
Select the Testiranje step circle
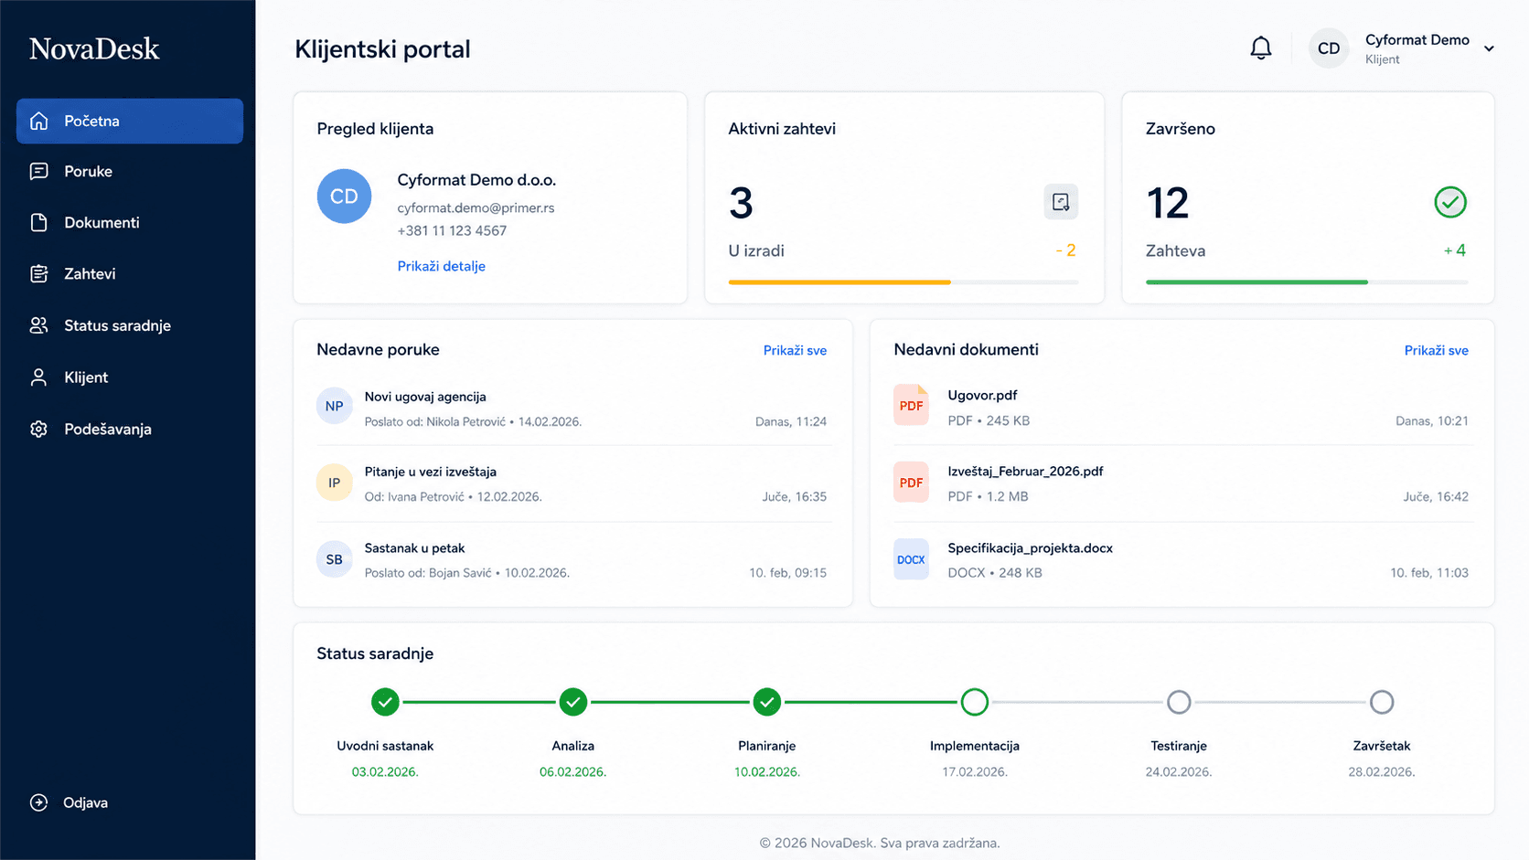(1179, 702)
